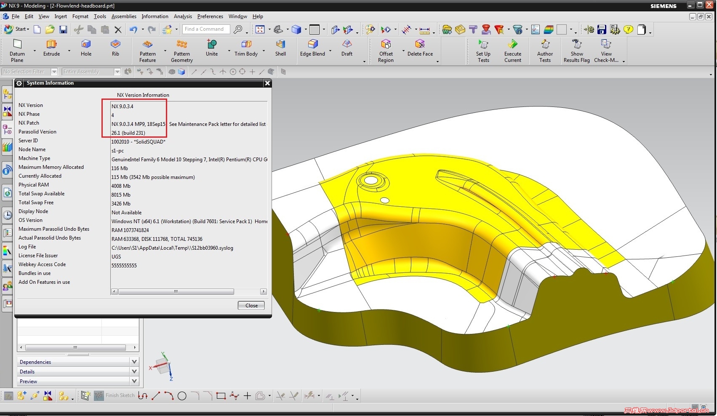Undo the last action
717x416 pixels.
(x=133, y=29)
